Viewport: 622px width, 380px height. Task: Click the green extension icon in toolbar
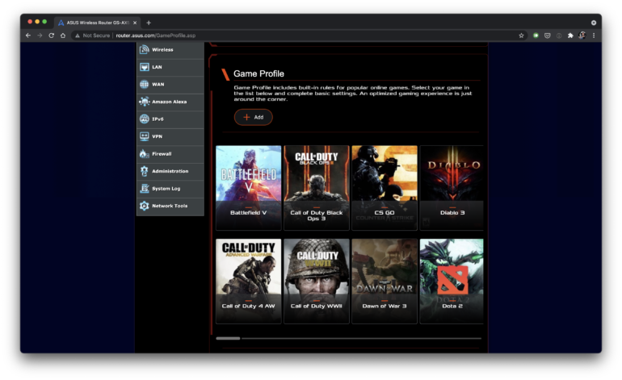click(536, 35)
